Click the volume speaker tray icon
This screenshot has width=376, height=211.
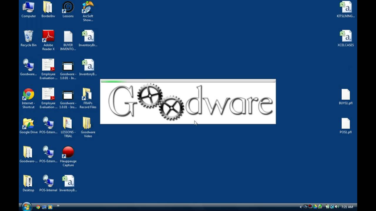337,207
